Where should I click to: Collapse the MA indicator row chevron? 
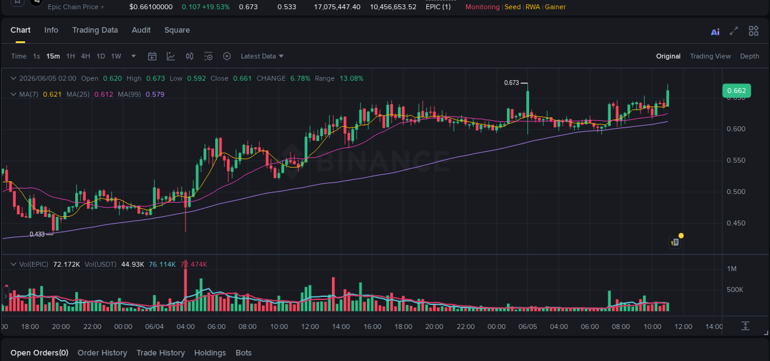[x=13, y=94]
